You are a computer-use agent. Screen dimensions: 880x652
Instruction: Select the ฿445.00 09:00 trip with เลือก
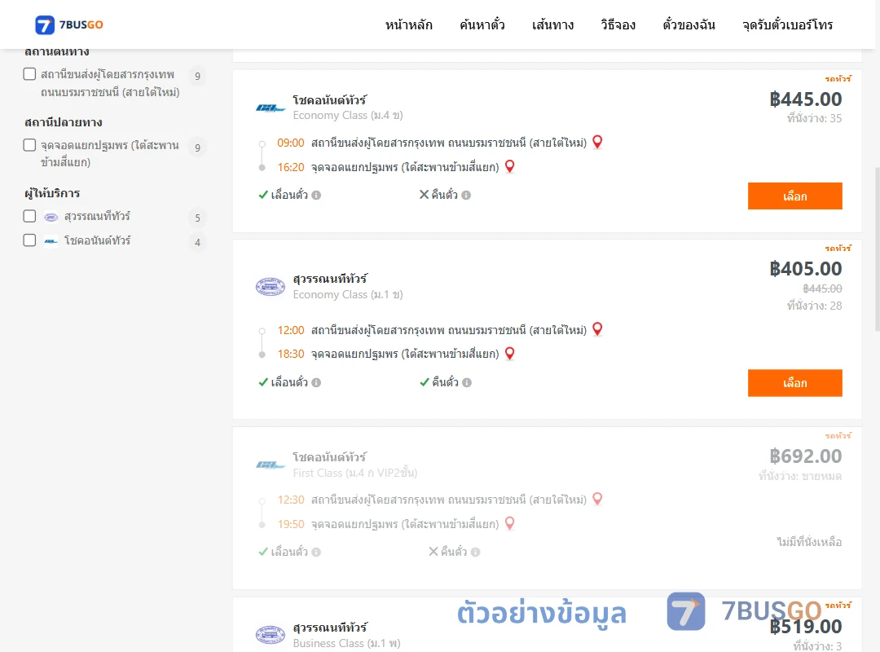(x=794, y=196)
